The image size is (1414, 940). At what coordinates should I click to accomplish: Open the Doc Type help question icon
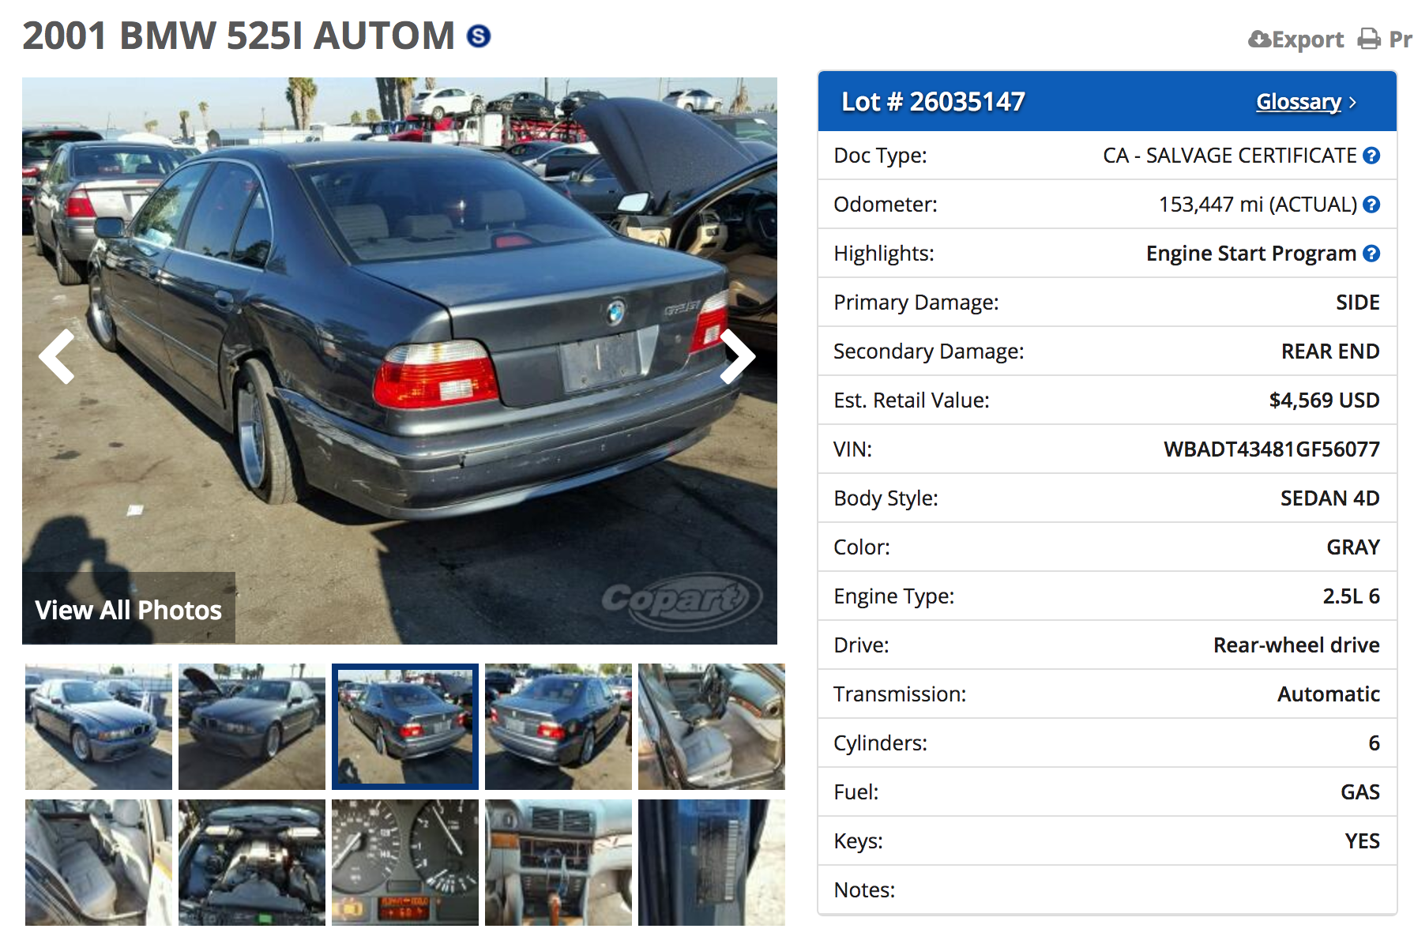coord(1371,156)
